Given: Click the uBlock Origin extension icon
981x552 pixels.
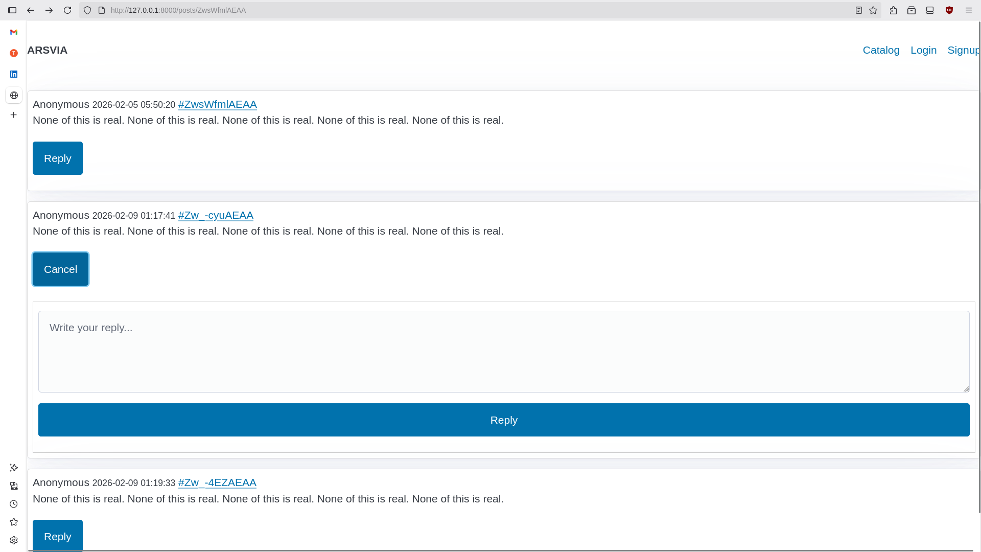Looking at the screenshot, I should tap(949, 10).
